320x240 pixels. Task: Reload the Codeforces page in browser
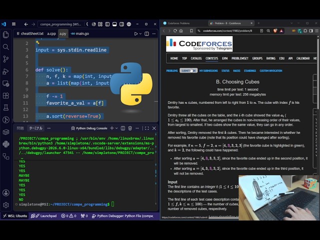point(175,31)
